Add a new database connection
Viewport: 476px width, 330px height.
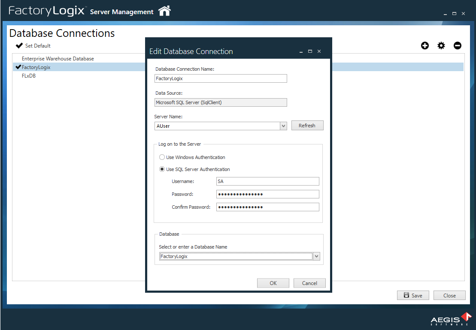tap(424, 45)
